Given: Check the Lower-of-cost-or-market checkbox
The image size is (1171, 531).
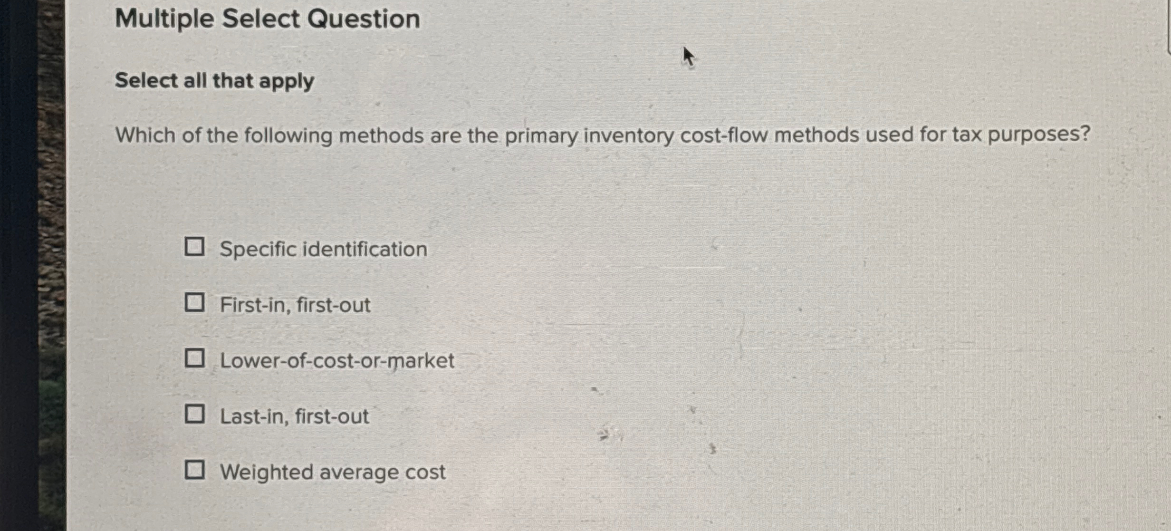Looking at the screenshot, I should click(x=195, y=358).
